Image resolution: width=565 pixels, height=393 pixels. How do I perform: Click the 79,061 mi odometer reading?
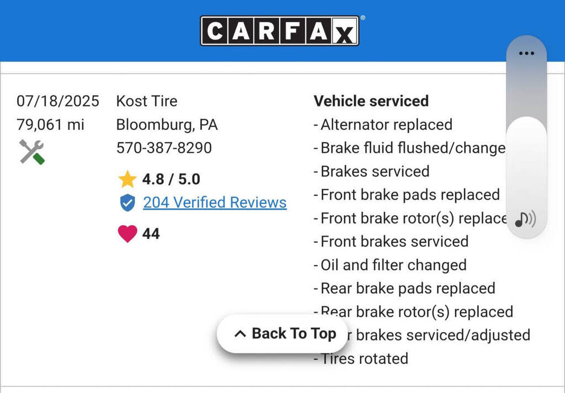point(50,125)
